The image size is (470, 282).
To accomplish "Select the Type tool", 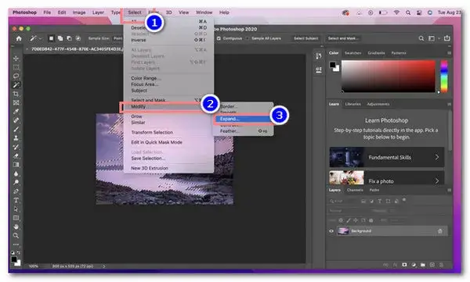I will 16,200.
